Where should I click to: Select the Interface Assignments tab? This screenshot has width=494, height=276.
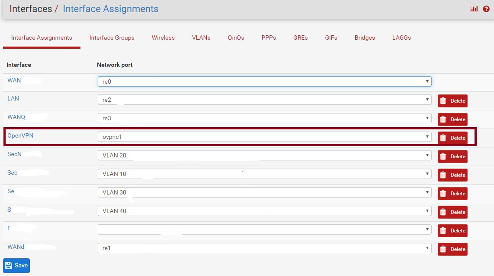pos(42,38)
